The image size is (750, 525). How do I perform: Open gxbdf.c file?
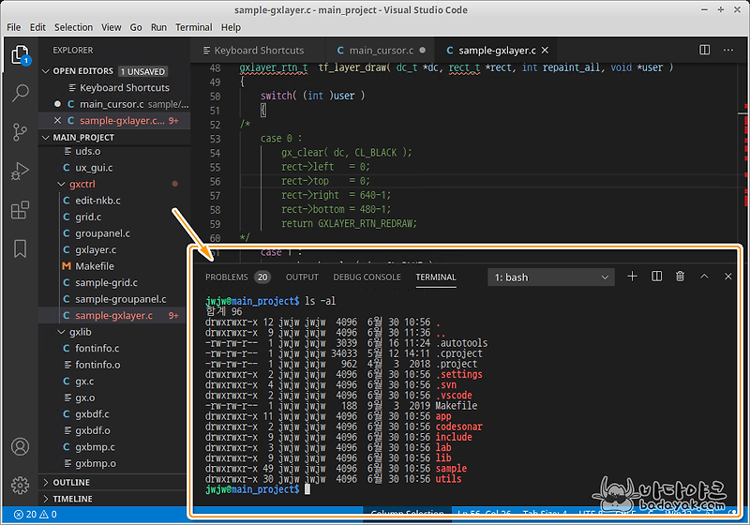point(92,414)
